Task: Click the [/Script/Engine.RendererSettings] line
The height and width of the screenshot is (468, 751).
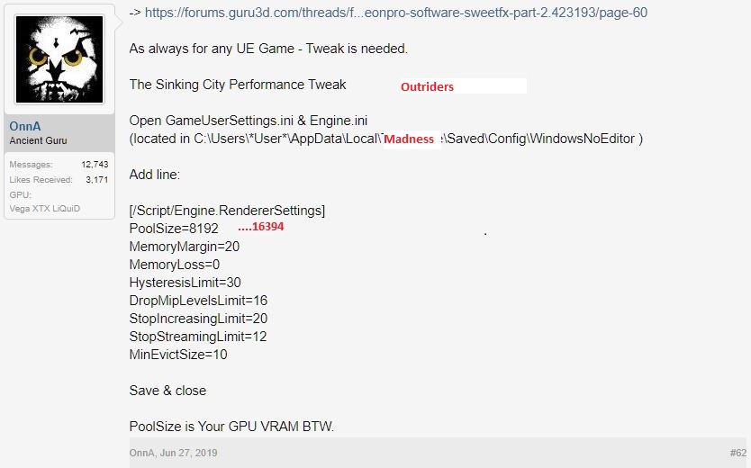Action: tap(227, 211)
